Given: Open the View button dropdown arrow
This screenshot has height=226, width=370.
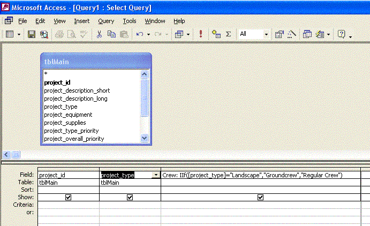Looking at the screenshot, I should [19, 34].
